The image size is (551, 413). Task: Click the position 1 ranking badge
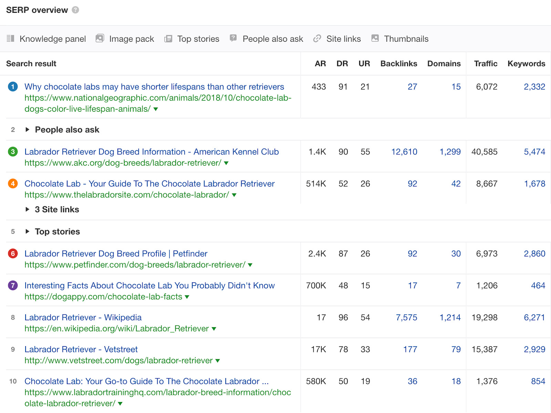13,87
